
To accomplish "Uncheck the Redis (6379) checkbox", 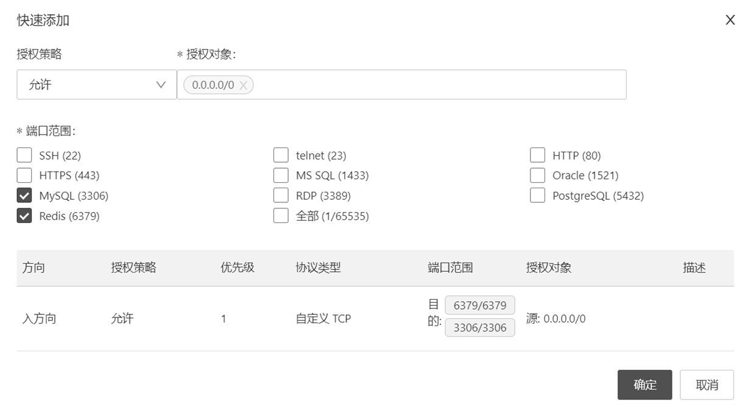I will pos(24,216).
